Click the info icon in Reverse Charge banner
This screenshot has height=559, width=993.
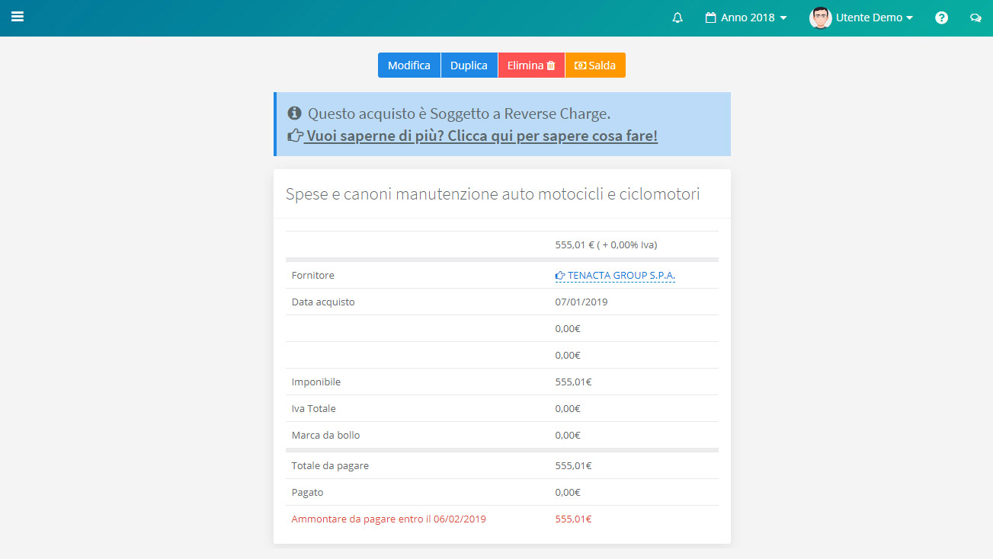(x=294, y=113)
